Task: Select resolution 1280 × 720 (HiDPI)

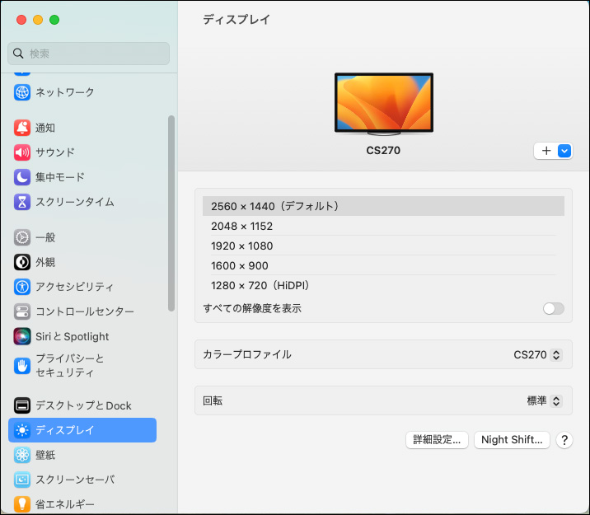Action: [383, 286]
